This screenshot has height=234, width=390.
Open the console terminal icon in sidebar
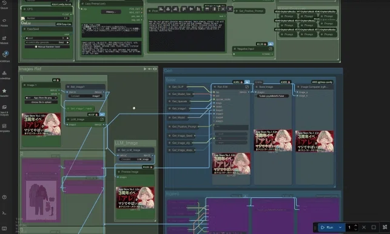4,213
